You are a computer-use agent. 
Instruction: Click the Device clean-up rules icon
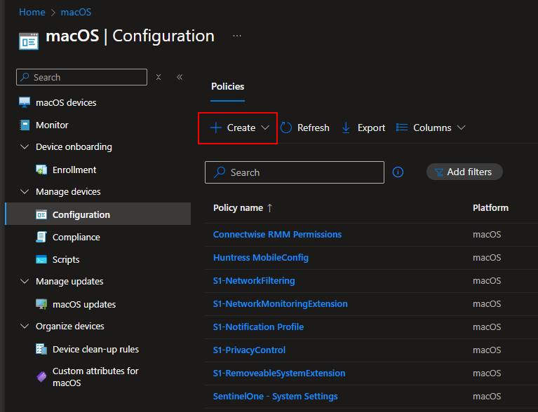[x=41, y=350]
